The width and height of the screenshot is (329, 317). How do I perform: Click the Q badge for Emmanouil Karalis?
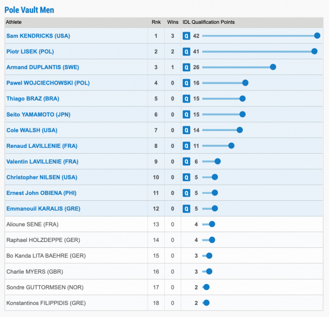pyautogui.click(x=186, y=209)
